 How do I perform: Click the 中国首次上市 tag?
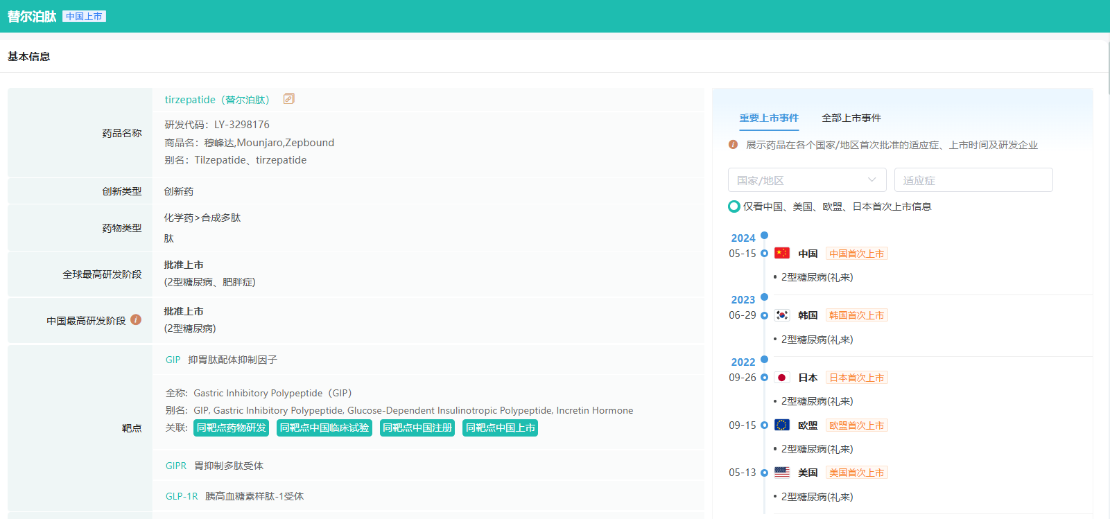click(857, 254)
